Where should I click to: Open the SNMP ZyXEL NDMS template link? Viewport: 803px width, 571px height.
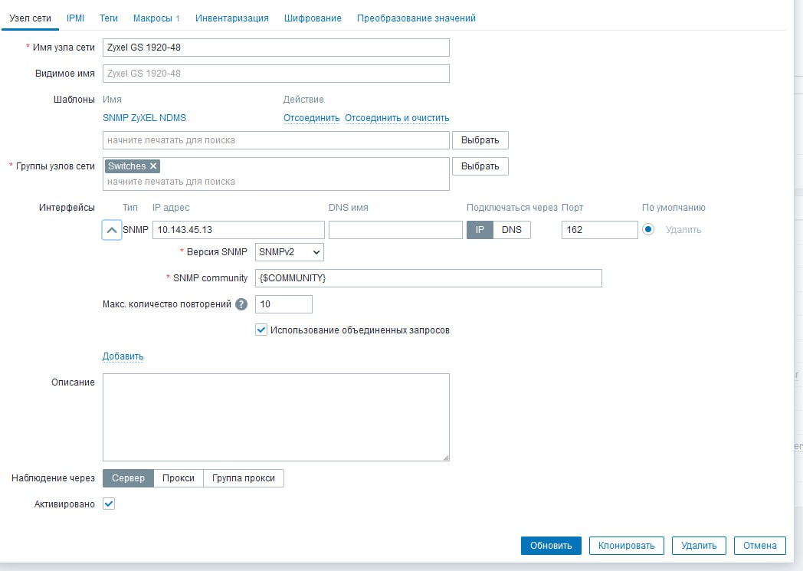144,118
